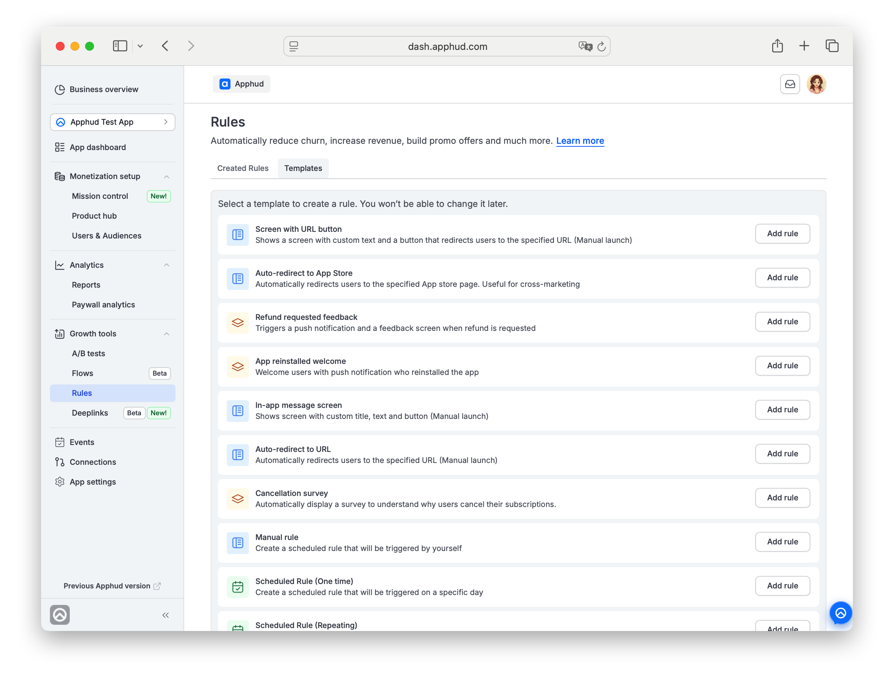Open Deeplinks page
Viewport: 894px width, 686px height.
(x=113, y=413)
